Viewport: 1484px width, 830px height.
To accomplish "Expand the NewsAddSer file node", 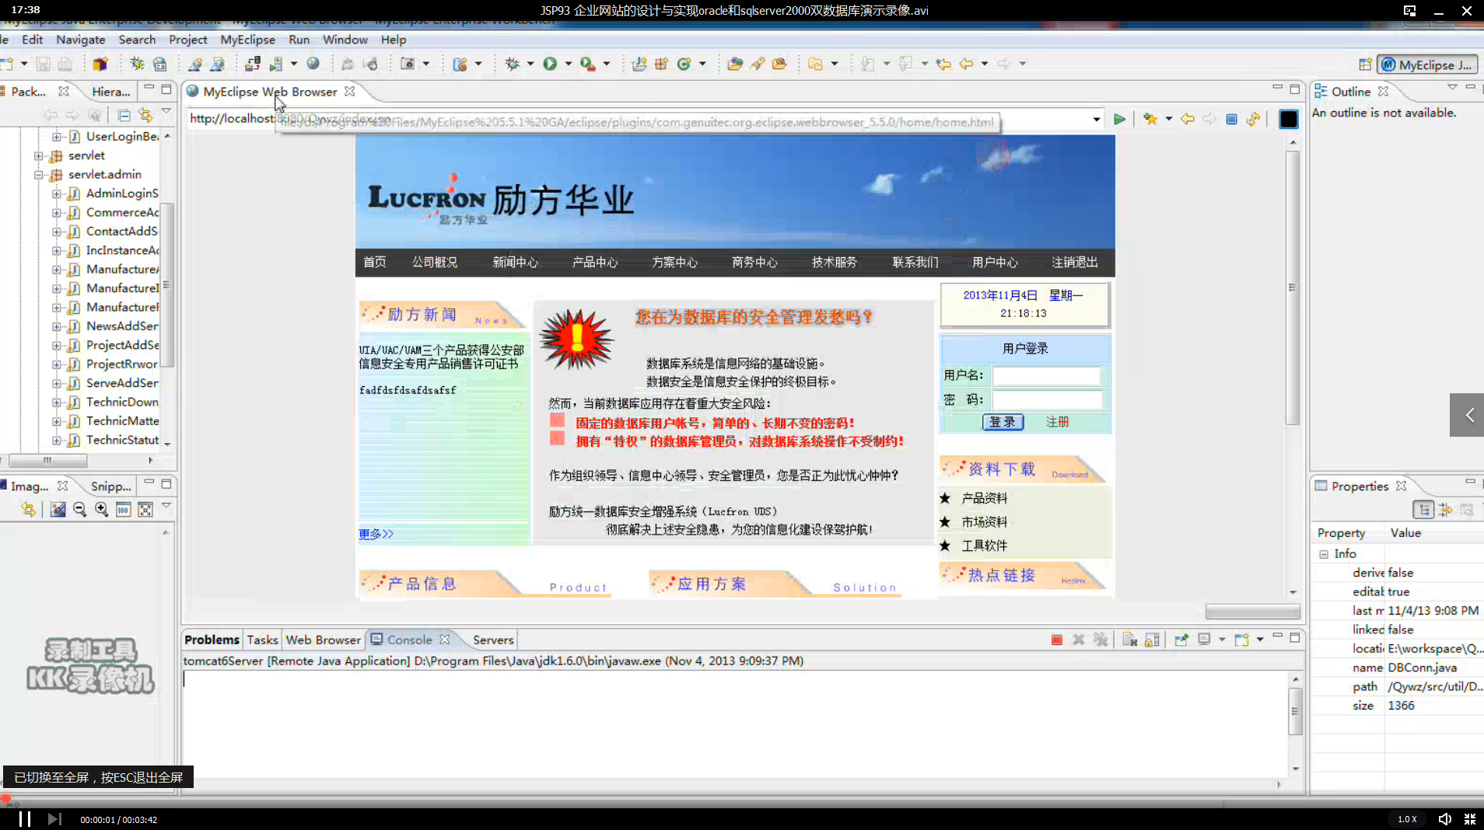I will pos(57,326).
